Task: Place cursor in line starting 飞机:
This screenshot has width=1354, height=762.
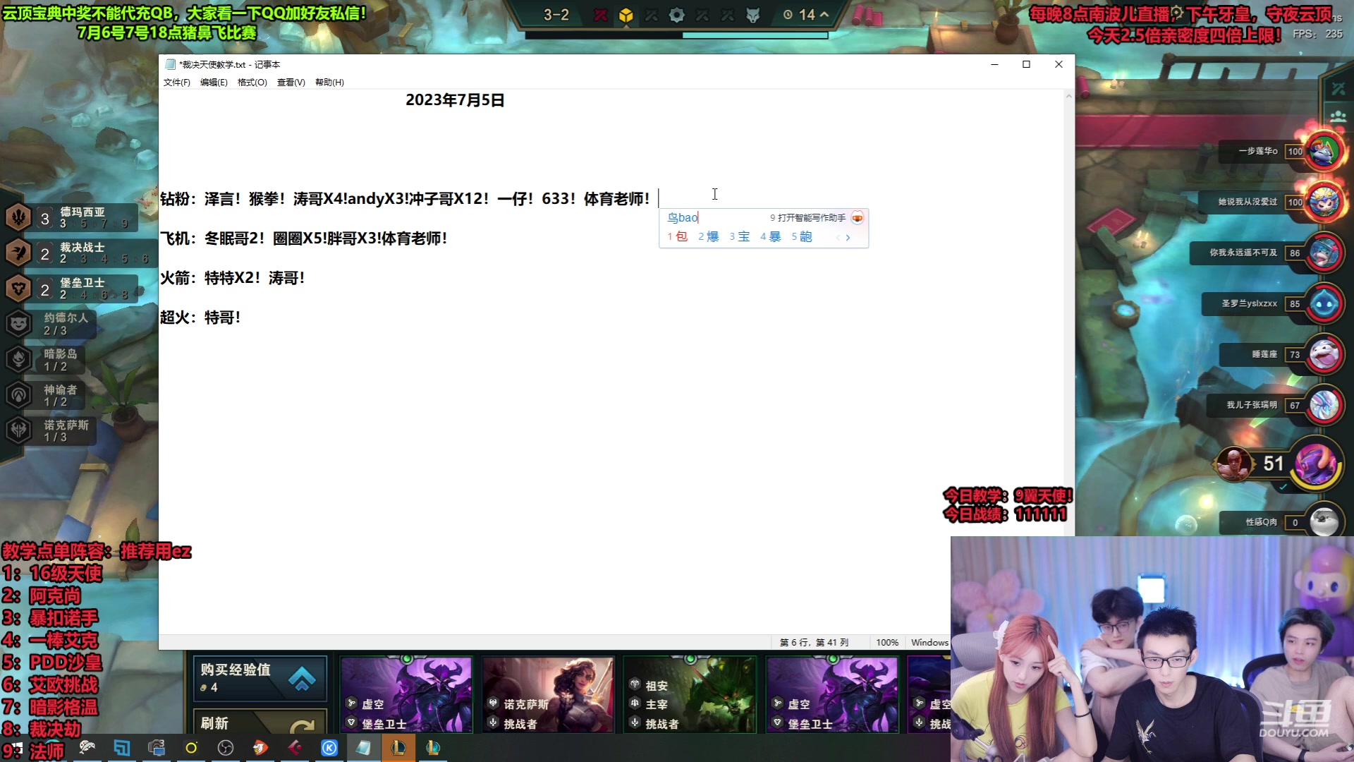Action: click(x=303, y=238)
